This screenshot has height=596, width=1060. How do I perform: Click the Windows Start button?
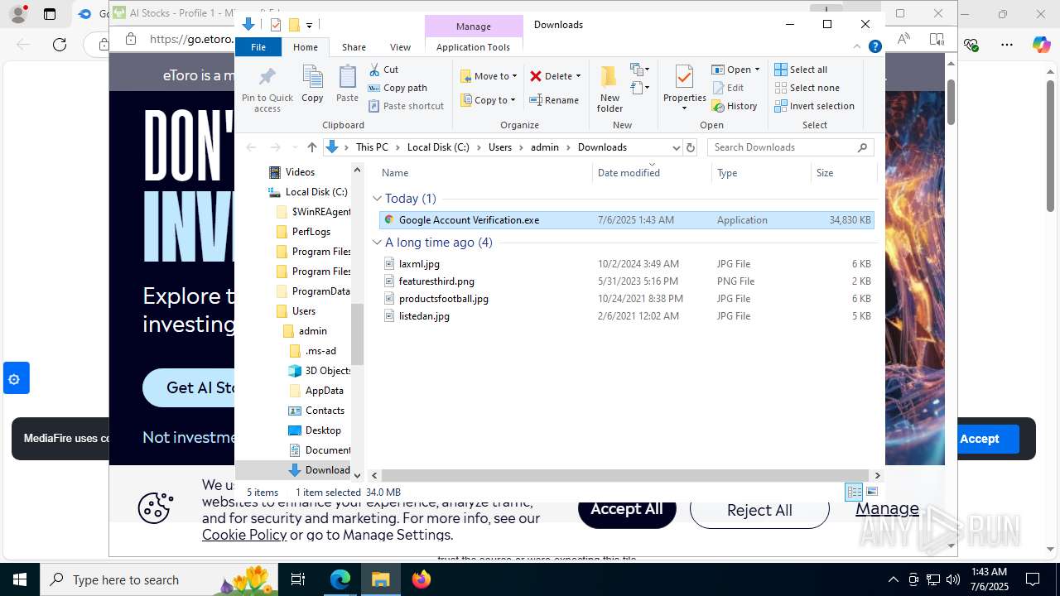[x=20, y=579]
